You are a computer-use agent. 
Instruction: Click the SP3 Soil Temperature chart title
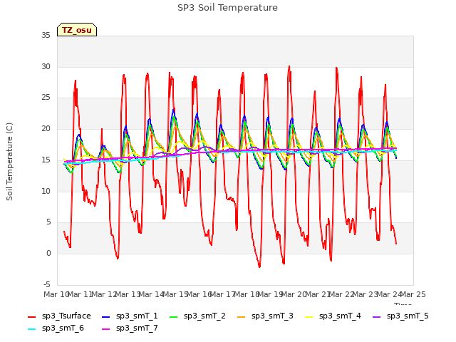227,8
